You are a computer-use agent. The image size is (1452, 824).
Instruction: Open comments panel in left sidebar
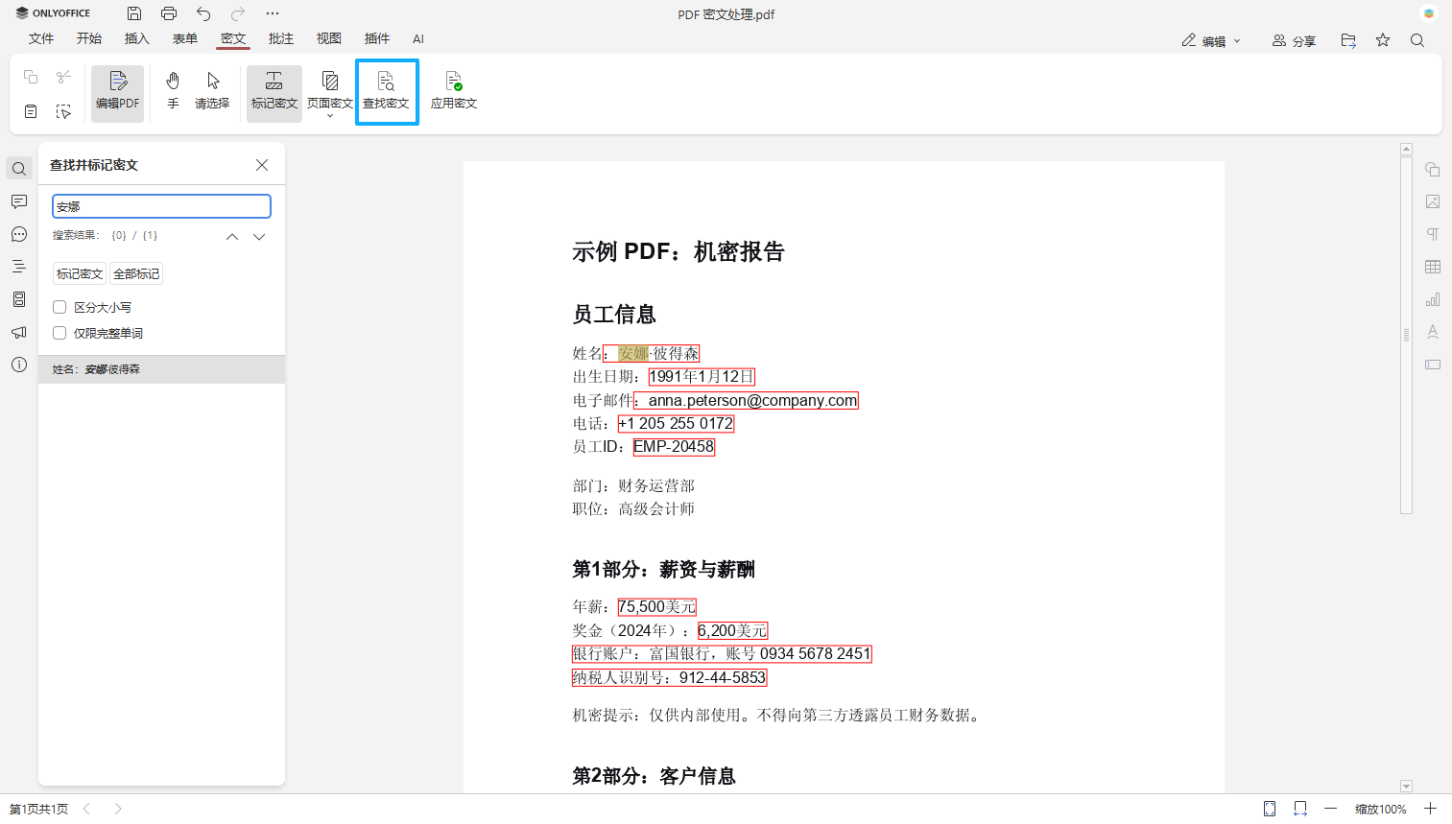(x=18, y=201)
